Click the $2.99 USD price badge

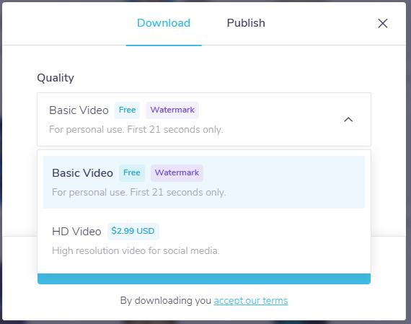point(133,231)
